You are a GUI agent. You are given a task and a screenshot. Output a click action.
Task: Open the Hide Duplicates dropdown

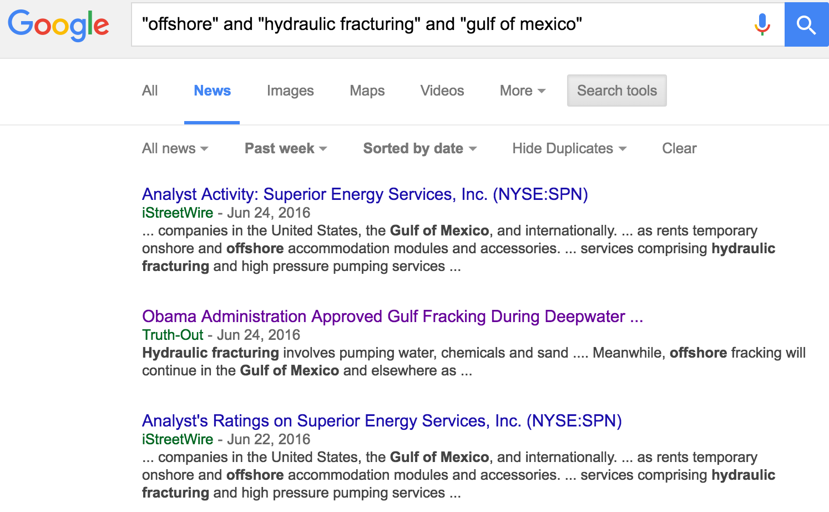click(x=569, y=148)
